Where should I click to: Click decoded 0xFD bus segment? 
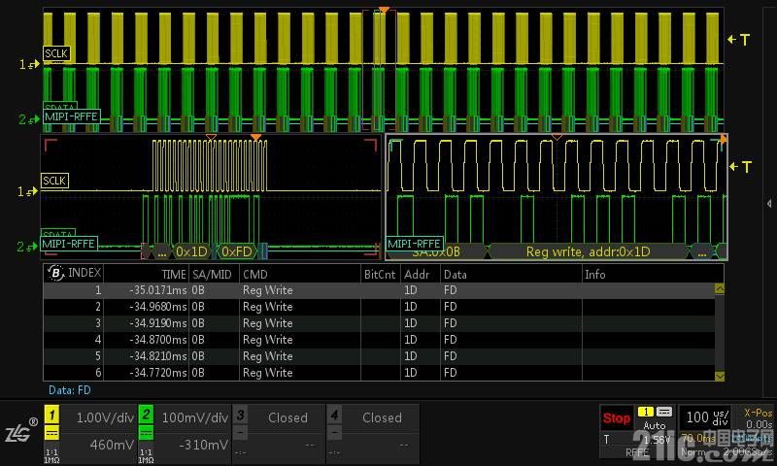236,252
